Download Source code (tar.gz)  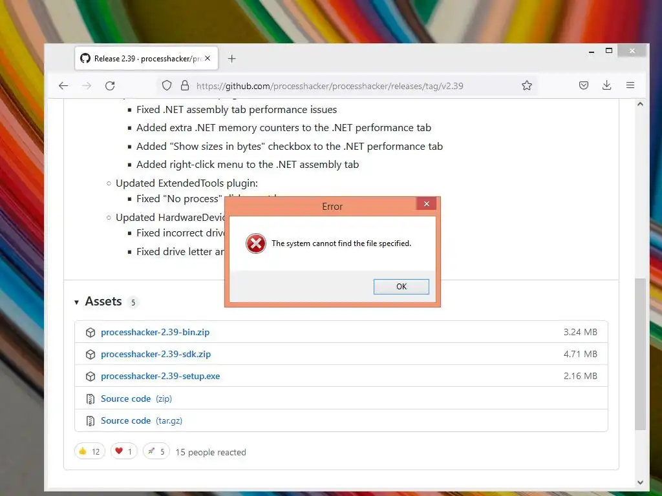142,420
